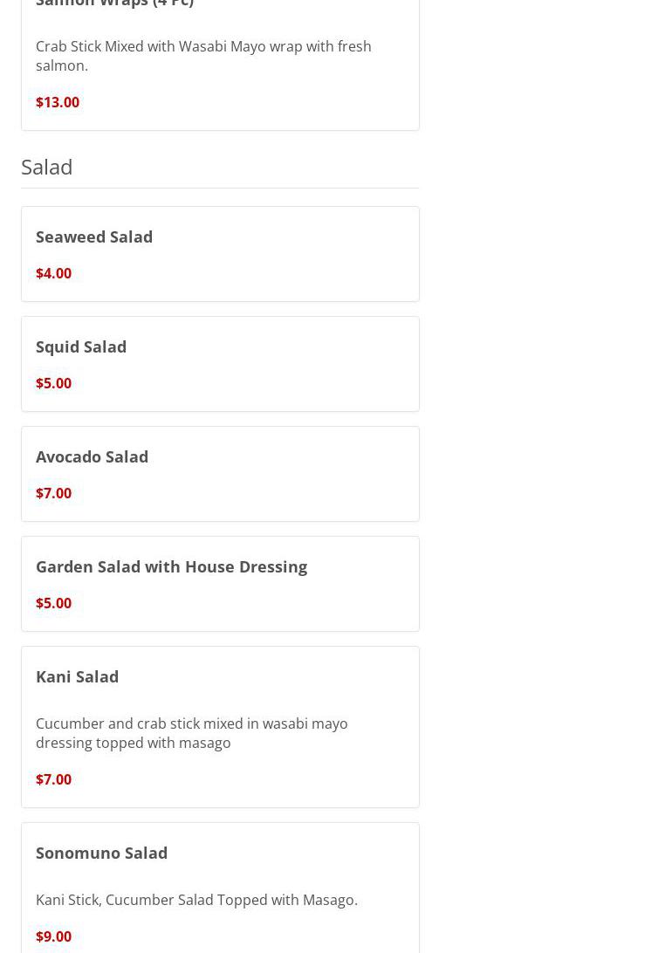Select the Kani Salad title
Viewport: 672px width, 953px height.
click(77, 676)
